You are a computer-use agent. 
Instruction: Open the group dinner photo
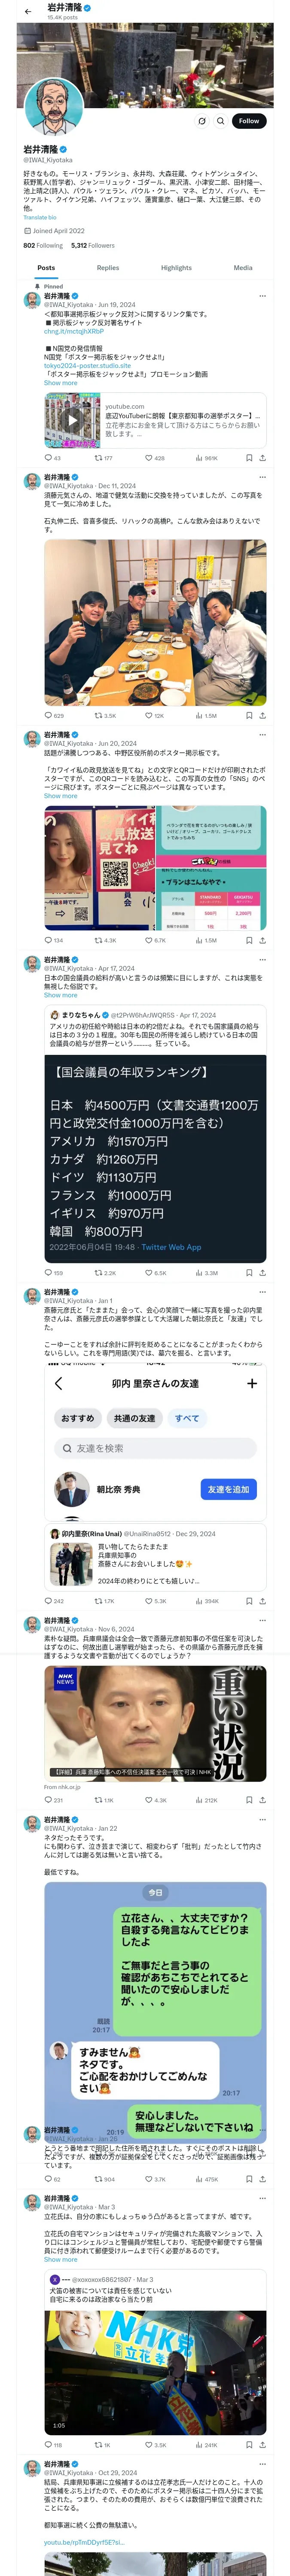155,622
